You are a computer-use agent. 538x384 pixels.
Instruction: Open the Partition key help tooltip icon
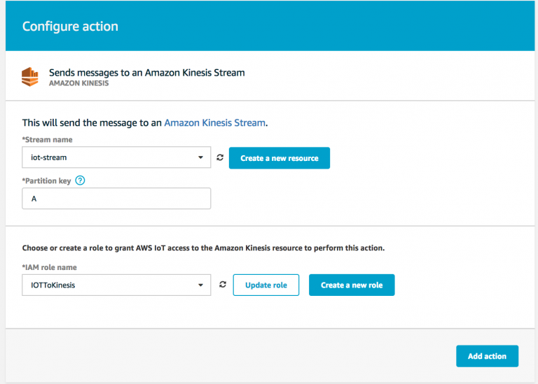pyautogui.click(x=80, y=180)
